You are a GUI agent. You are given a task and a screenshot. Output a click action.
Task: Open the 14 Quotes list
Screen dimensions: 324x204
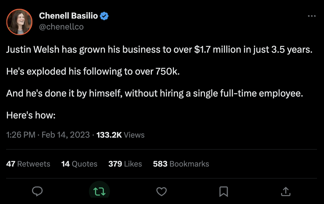click(79, 164)
